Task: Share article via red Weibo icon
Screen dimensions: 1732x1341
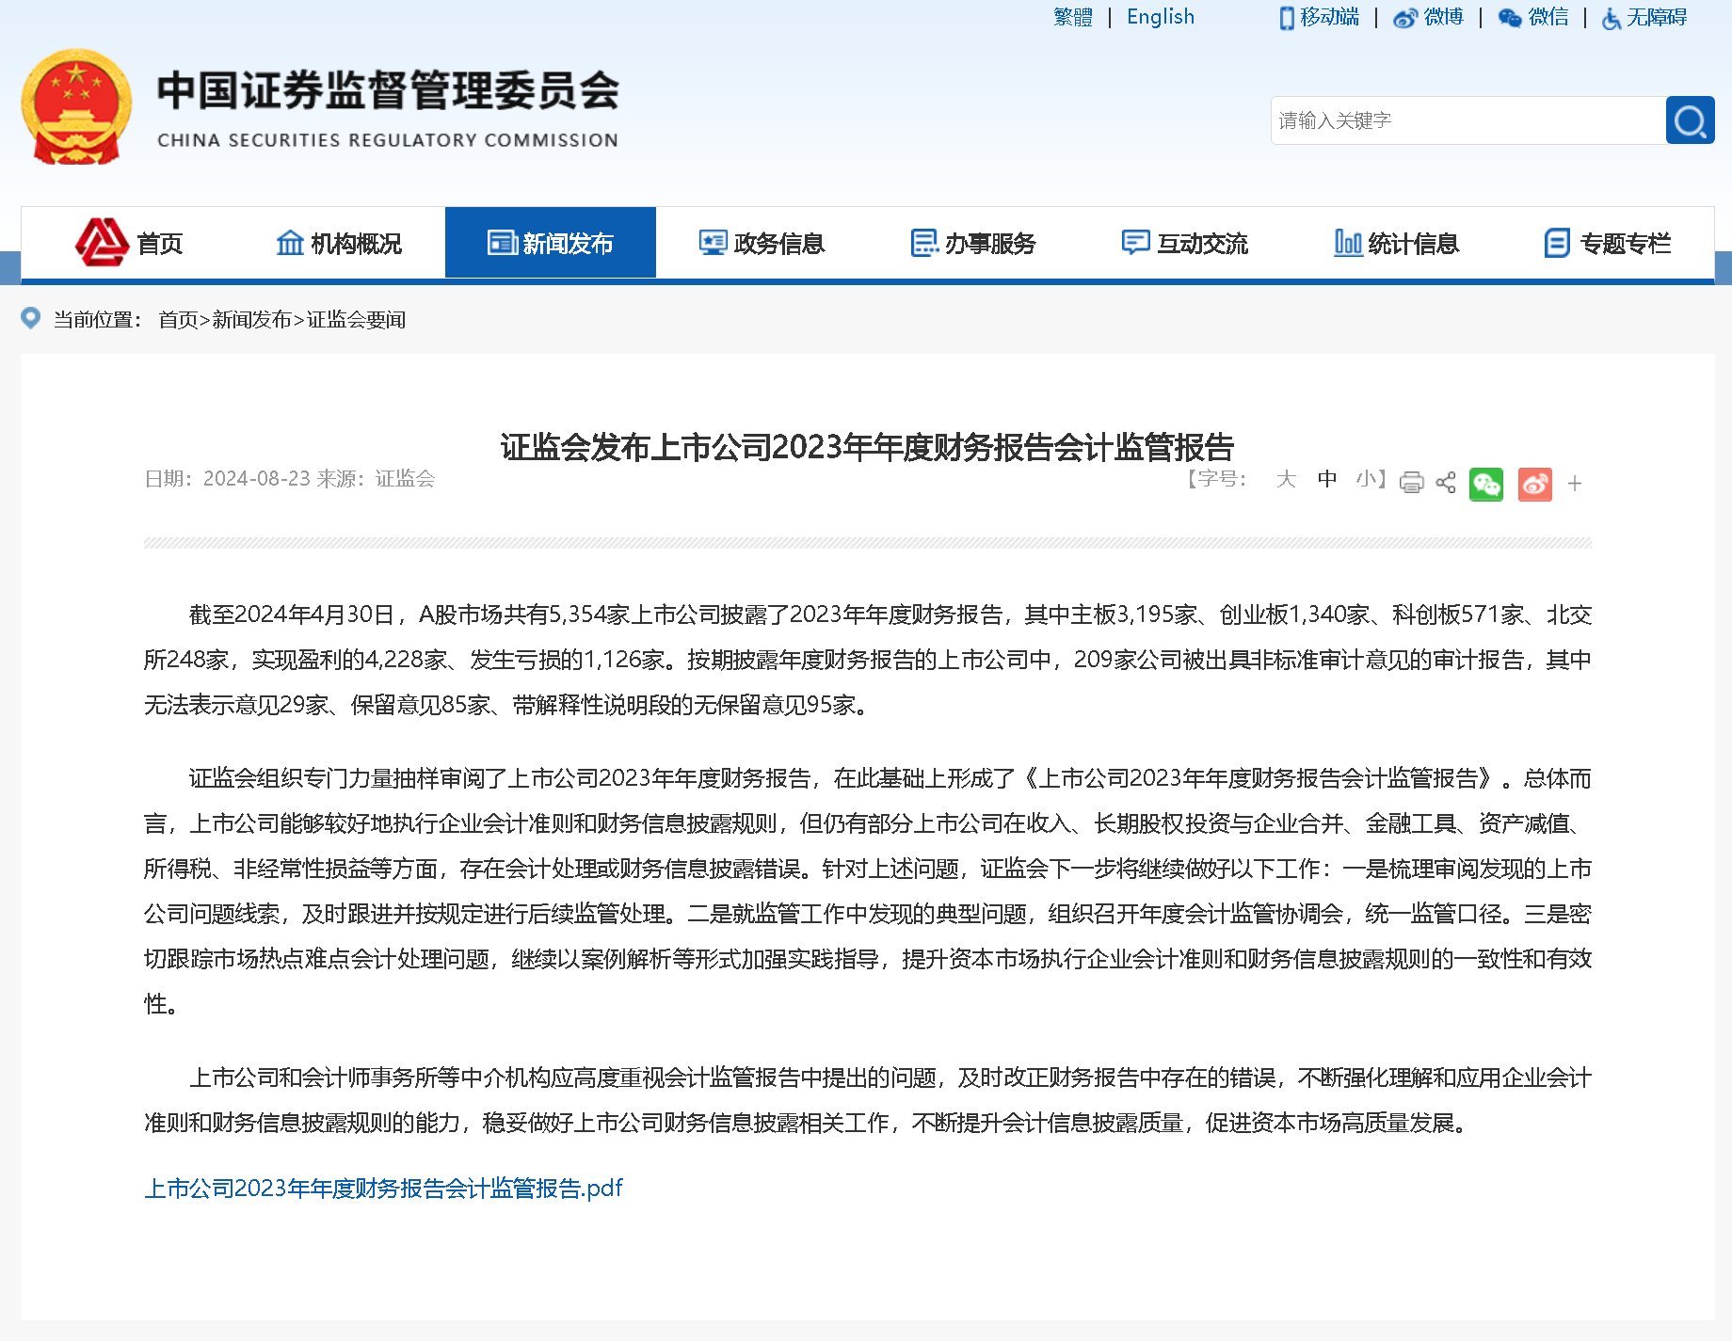Action: 1534,485
